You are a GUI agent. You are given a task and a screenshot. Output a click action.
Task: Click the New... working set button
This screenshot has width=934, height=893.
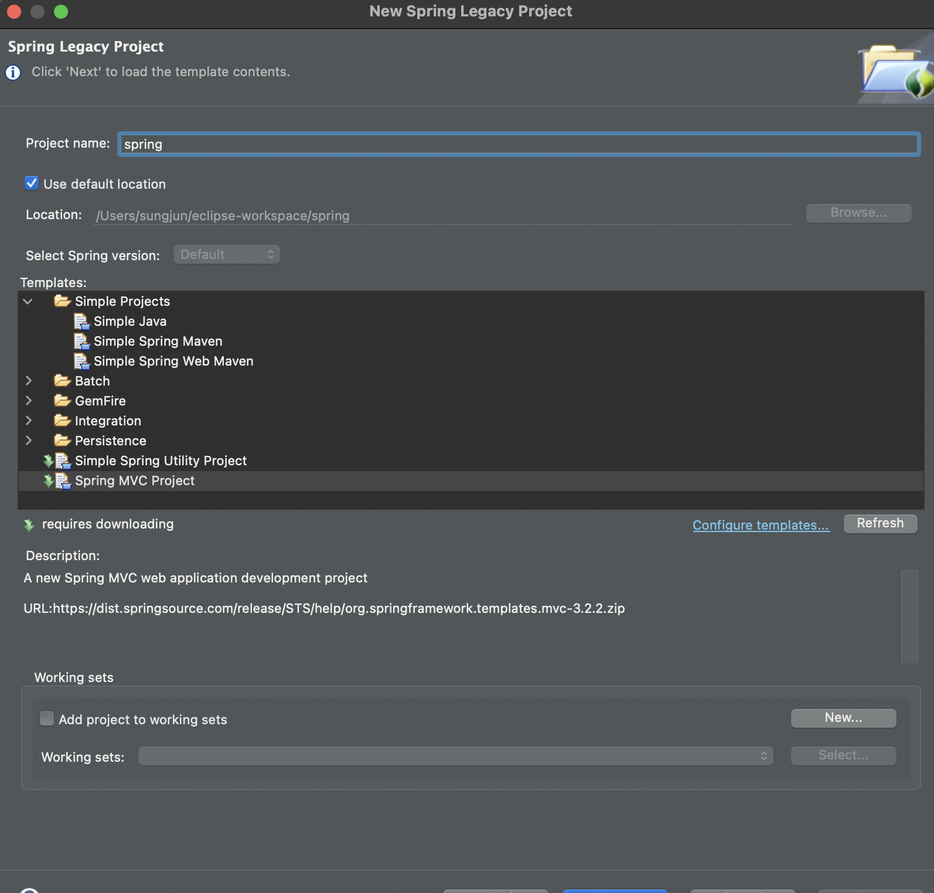pyautogui.click(x=843, y=718)
